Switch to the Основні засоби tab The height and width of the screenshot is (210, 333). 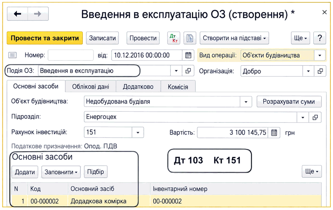click(36, 86)
